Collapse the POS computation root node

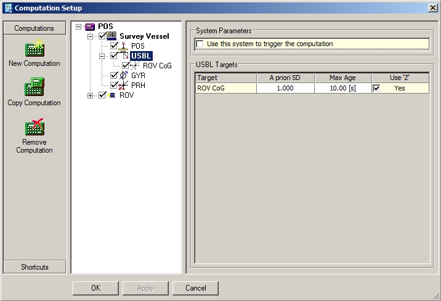78,26
